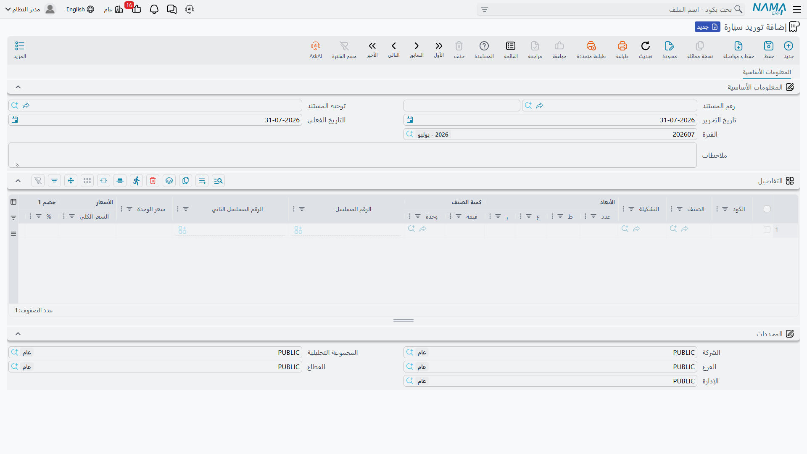Click move arrows icon in details toolbar
This screenshot has height=454, width=807.
[71, 181]
